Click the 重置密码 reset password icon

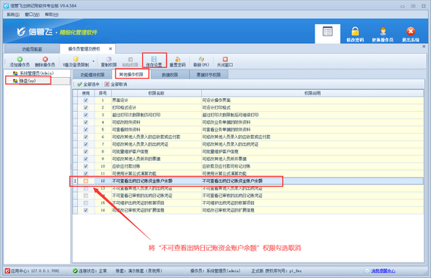pos(178,59)
